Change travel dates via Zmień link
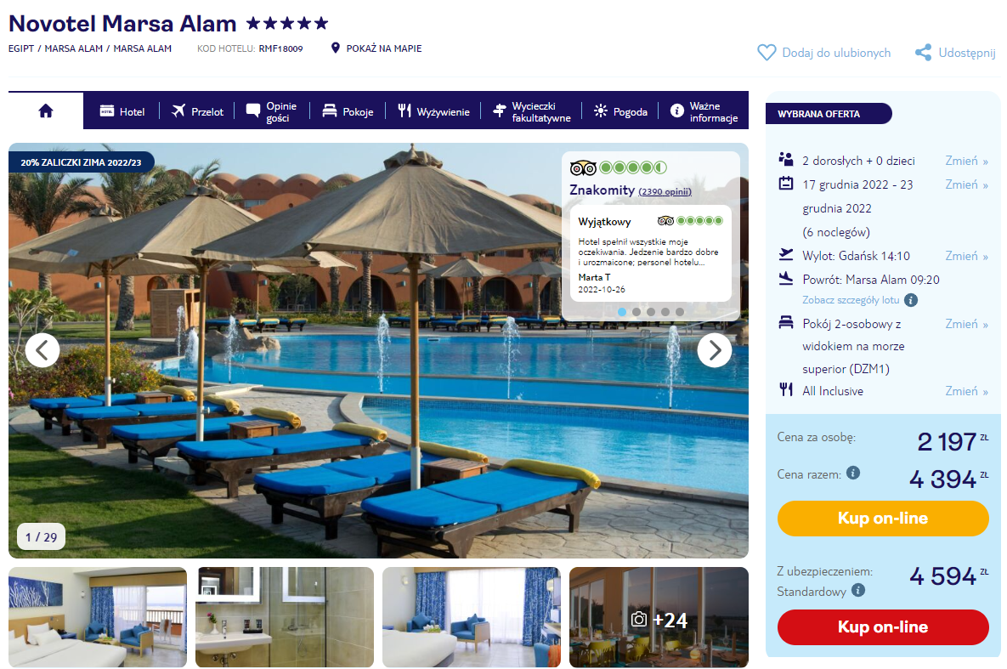 pyautogui.click(x=966, y=184)
